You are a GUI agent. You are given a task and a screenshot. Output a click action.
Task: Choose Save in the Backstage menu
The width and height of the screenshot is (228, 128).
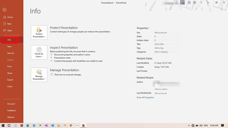click(9, 46)
